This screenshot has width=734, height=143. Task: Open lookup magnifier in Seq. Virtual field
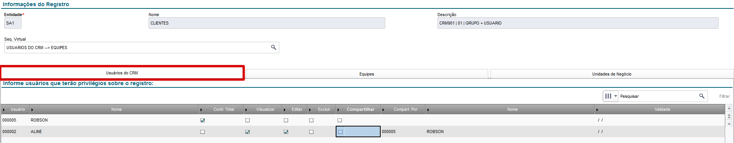click(x=273, y=48)
